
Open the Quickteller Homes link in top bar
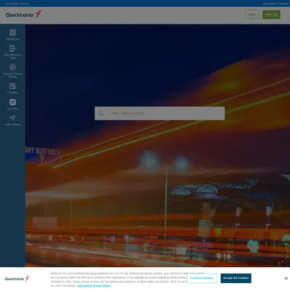point(17,3)
